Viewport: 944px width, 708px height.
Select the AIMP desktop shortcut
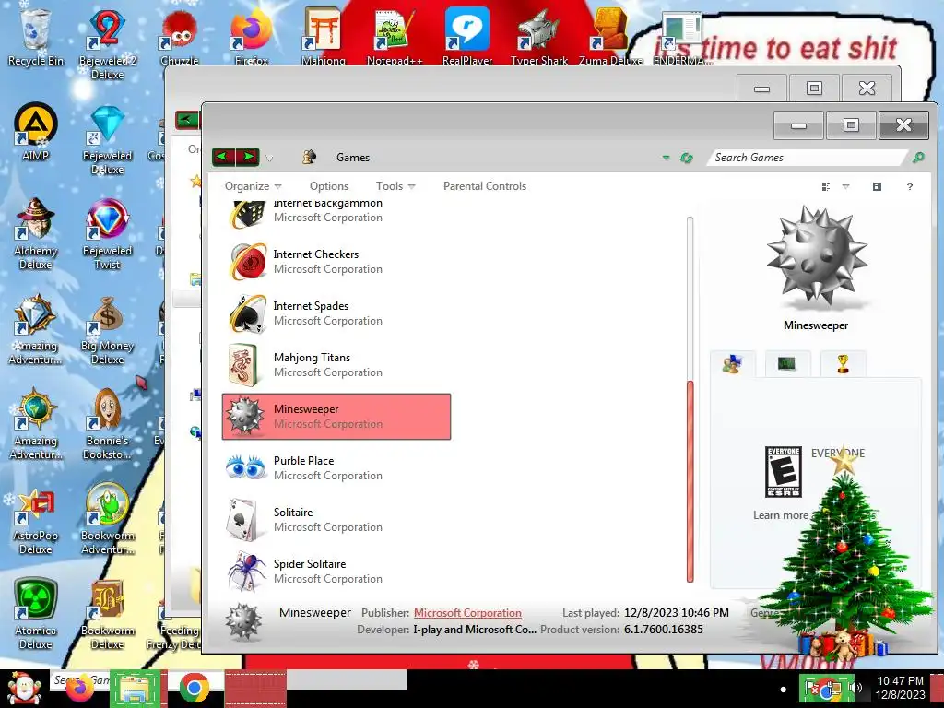coord(36,133)
